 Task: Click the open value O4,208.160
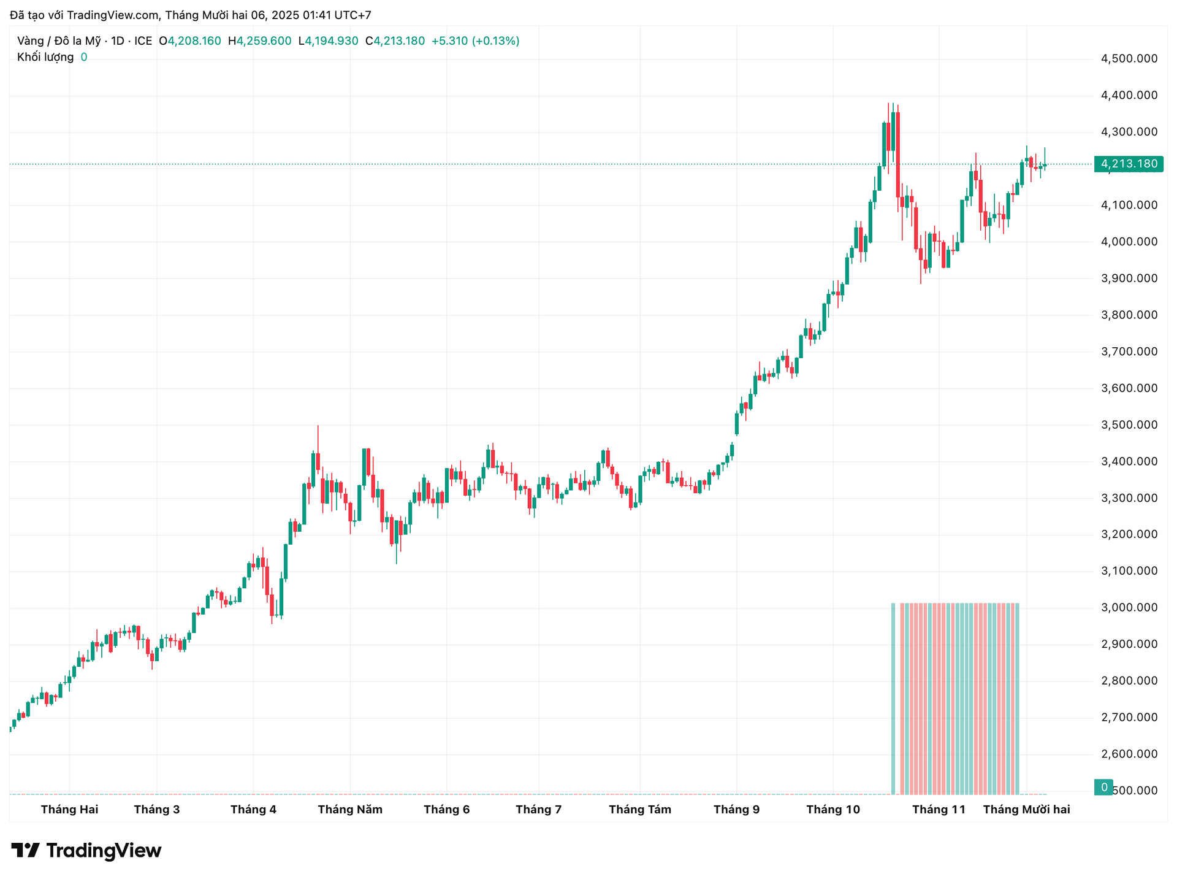click(x=189, y=40)
